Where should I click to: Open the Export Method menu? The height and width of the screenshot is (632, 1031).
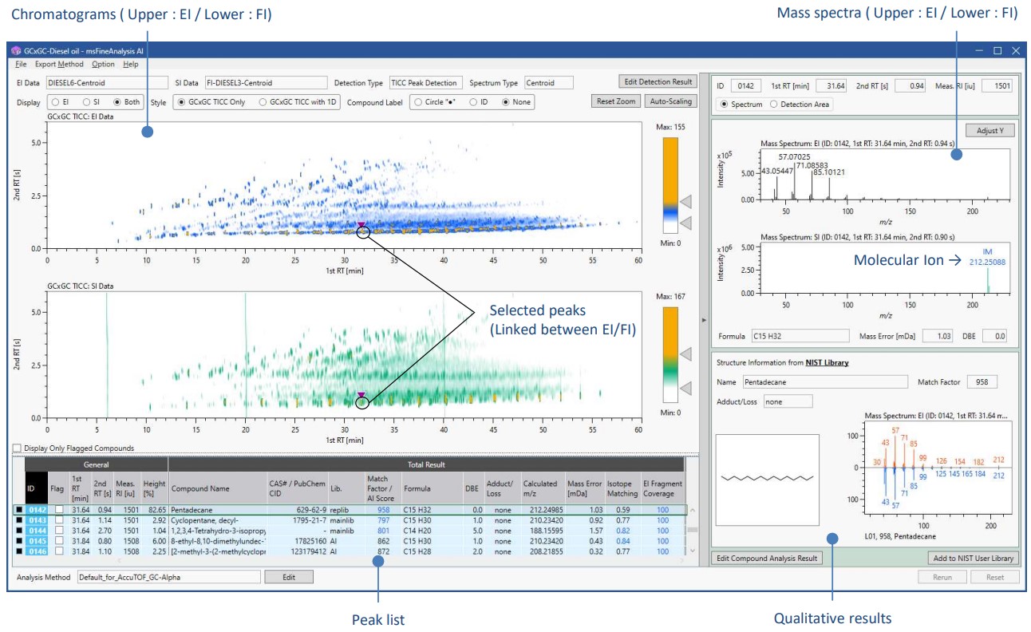(x=58, y=64)
